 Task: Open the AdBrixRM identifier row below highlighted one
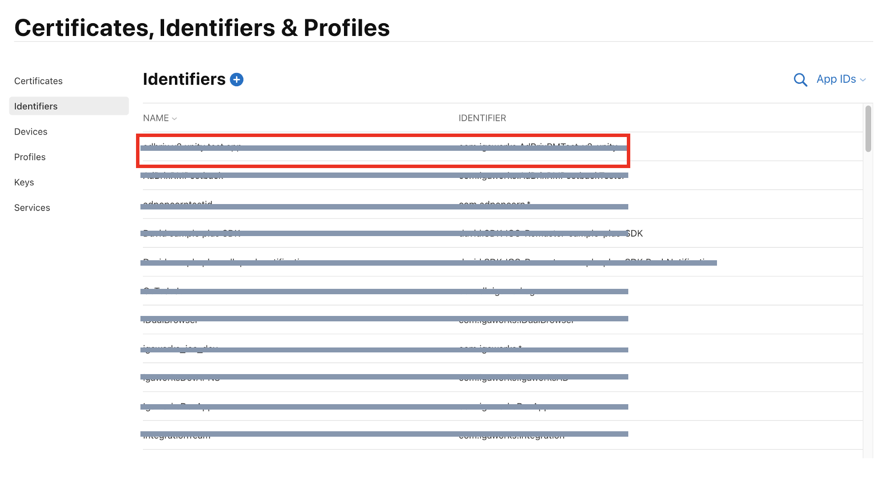[x=541, y=176]
